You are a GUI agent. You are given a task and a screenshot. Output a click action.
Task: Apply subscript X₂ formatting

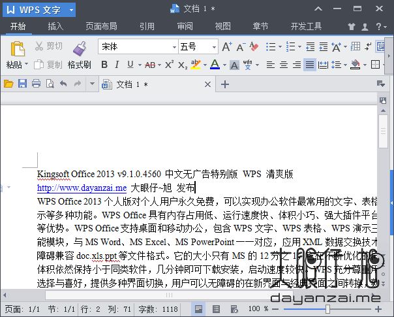(183, 65)
